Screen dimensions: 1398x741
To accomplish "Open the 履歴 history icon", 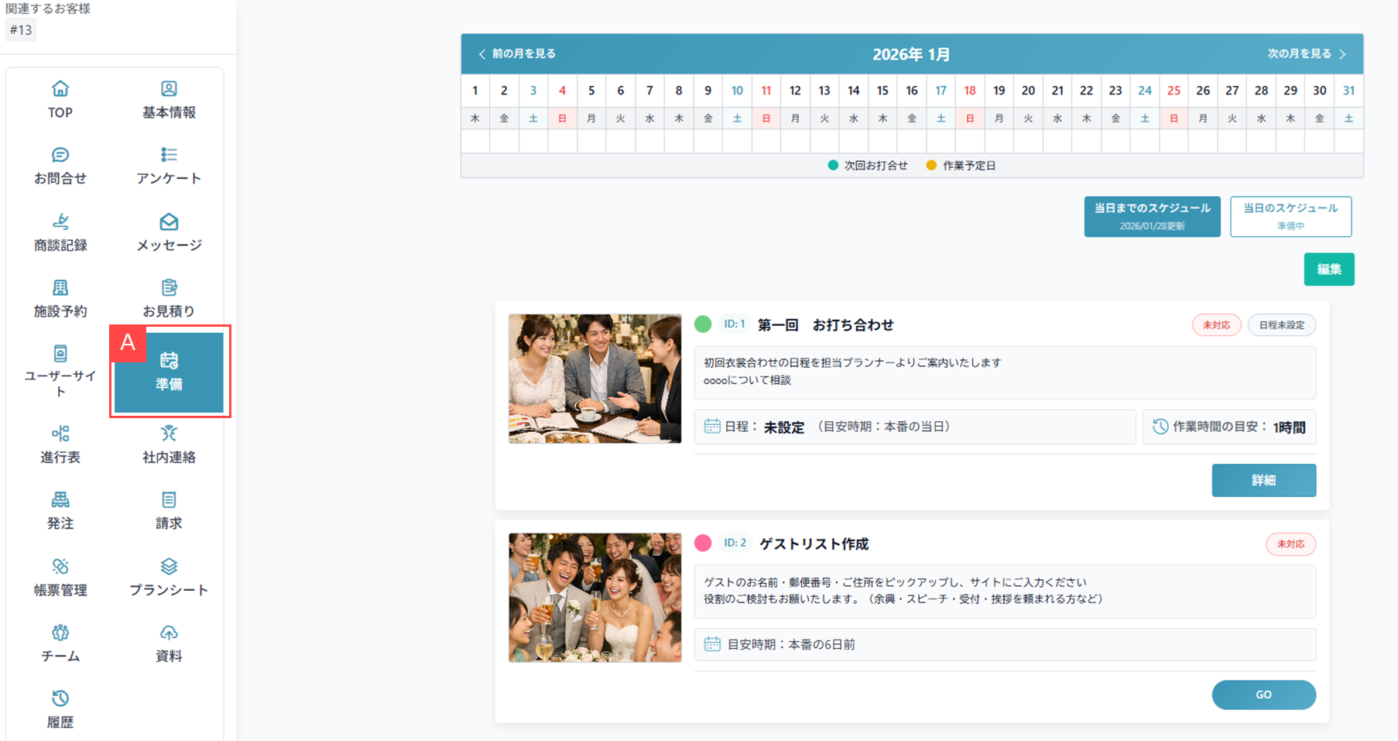I will click(60, 698).
